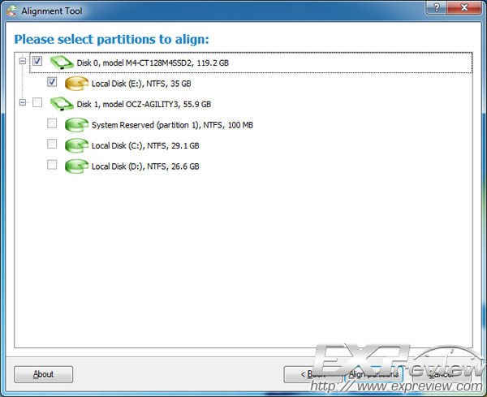Select the Disk 1 model OCZ-AGILITY3 row text
This screenshot has width=487, height=397.
click(x=144, y=104)
